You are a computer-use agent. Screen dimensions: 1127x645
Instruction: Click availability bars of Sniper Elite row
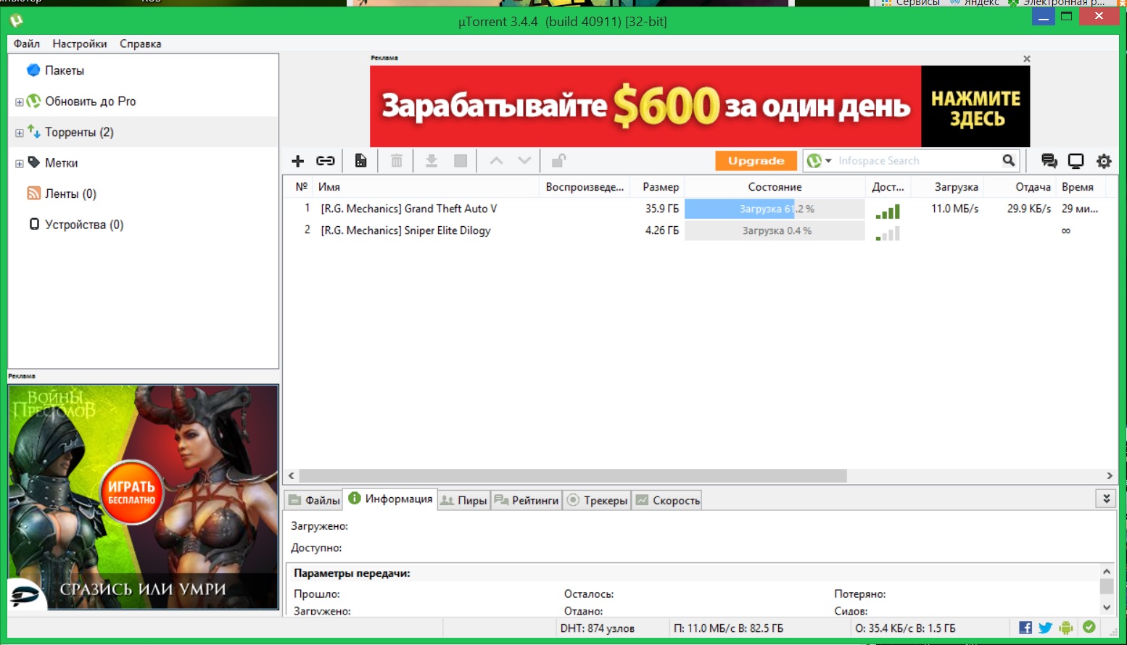(888, 233)
